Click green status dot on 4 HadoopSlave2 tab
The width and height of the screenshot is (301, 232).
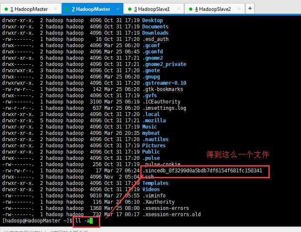tap(191, 9)
